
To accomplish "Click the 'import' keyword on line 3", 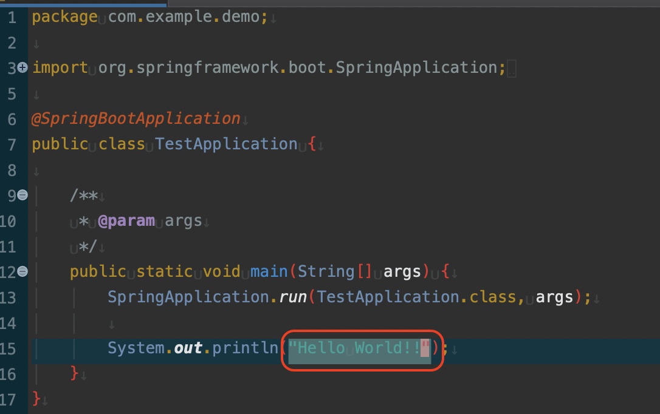I will (x=60, y=68).
